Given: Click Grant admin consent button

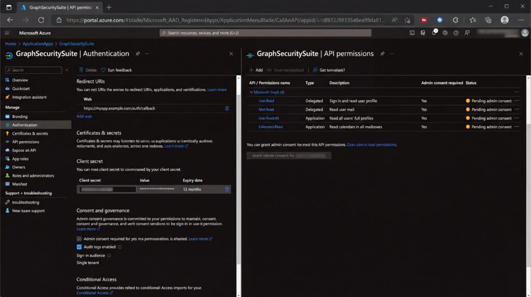Looking at the screenshot, I should click(289, 155).
